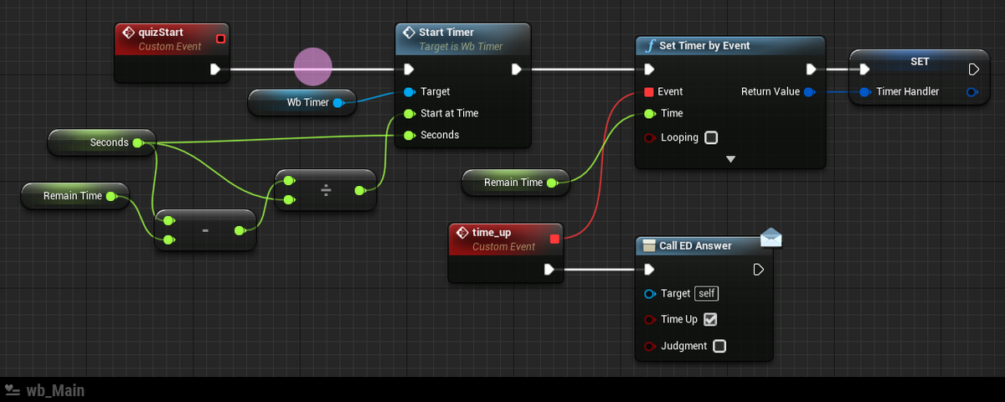The height and width of the screenshot is (402, 1005).
Task: Click the self value box on Target
Action: pos(707,293)
